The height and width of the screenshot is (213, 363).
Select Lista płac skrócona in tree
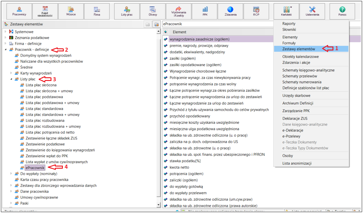pyautogui.click(x=41, y=85)
